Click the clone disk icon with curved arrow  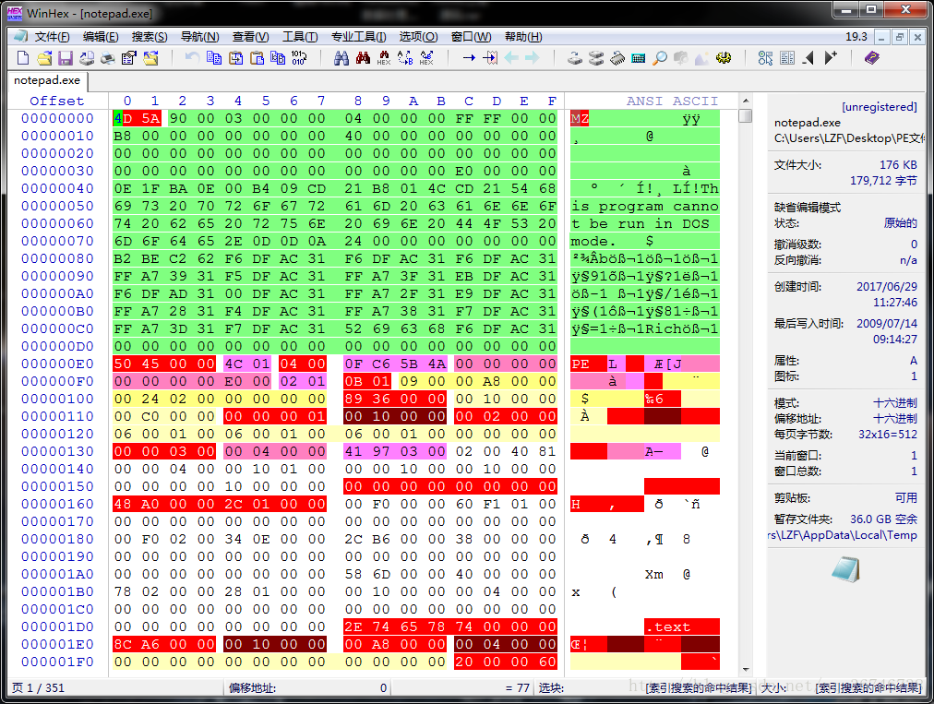pyautogui.click(x=575, y=58)
